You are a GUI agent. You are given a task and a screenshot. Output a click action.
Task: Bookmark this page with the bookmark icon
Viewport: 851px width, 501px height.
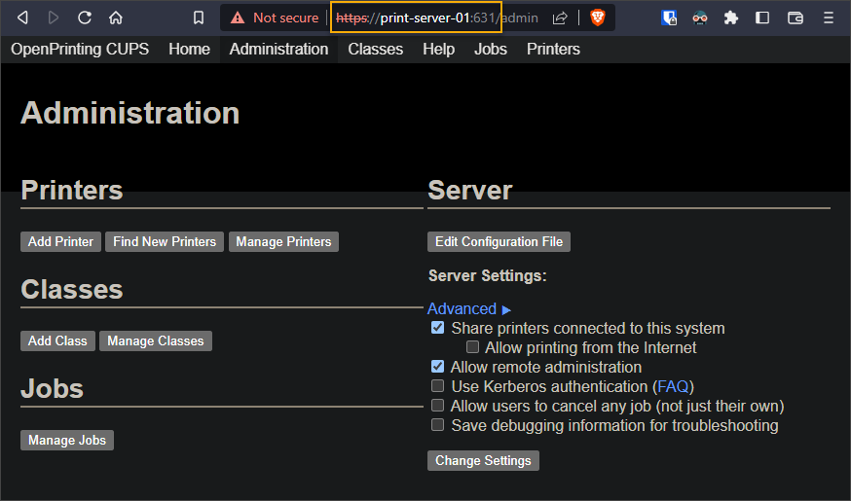point(199,18)
